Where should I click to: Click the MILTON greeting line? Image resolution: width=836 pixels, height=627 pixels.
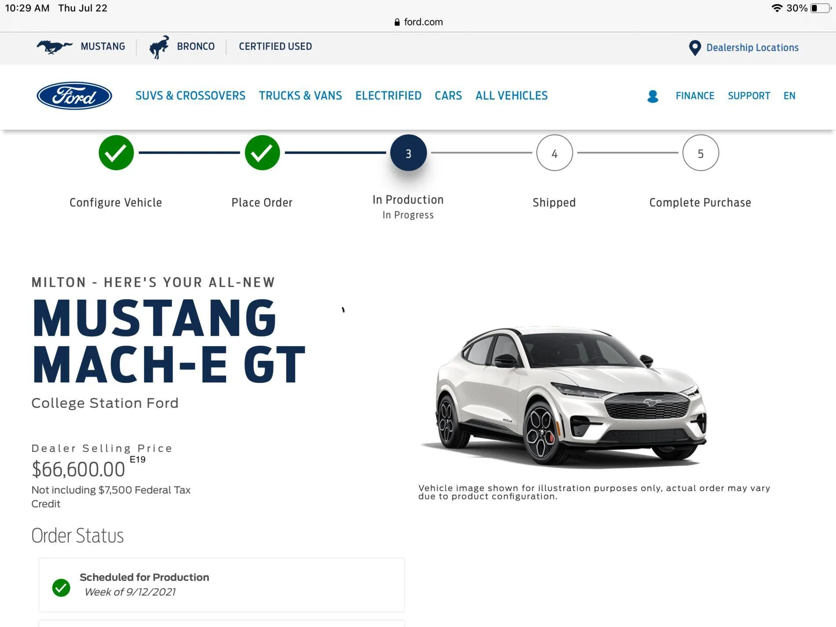[153, 282]
